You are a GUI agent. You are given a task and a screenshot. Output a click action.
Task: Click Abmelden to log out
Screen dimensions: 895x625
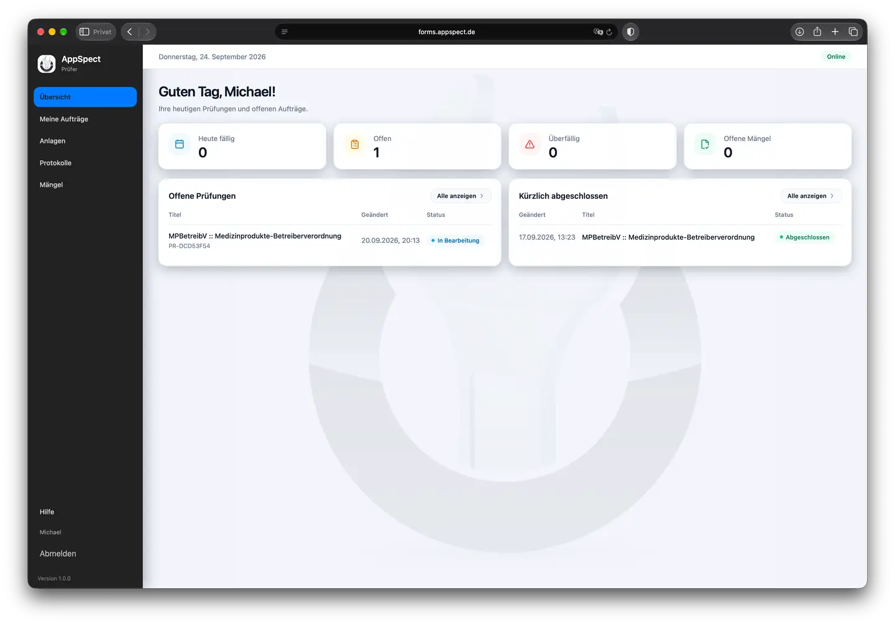coord(58,554)
